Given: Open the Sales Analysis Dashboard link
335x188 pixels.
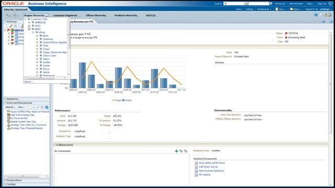Looking at the screenshot, I should tap(211, 171).
